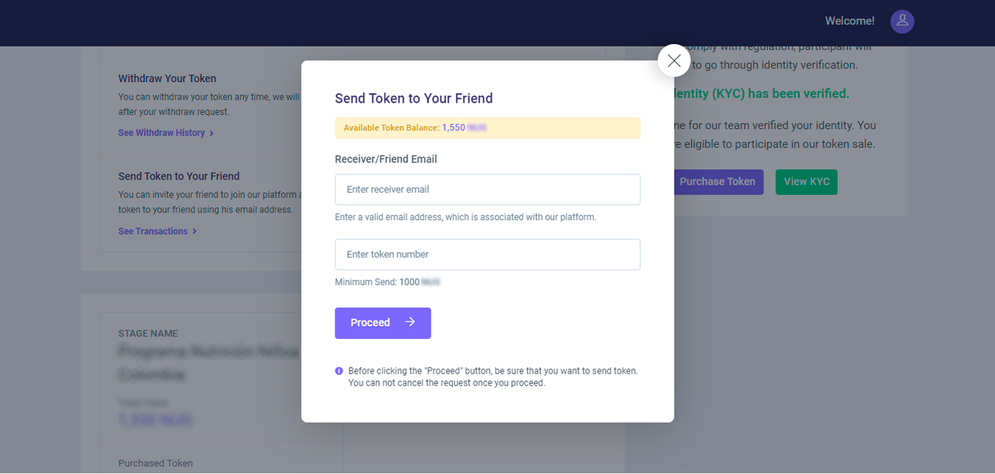Click the chevron next to See Withdraw History
This screenshot has width=995, height=474.
point(211,133)
